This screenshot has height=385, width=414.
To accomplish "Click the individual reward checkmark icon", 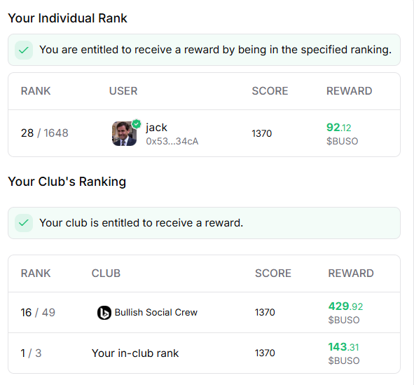I will (24, 50).
